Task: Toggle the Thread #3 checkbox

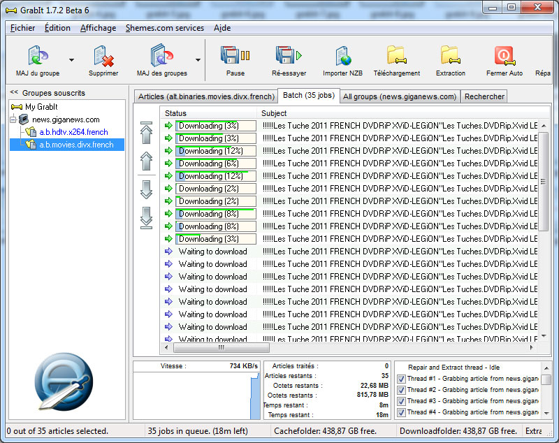Action: pyautogui.click(x=401, y=401)
